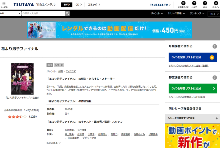Open cast member 松本潤 link
Image resolution: width=220 pixels, height=148 pixels.
81,134
